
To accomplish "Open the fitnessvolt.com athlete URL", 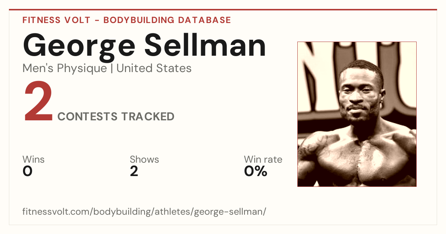I will [144, 212].
